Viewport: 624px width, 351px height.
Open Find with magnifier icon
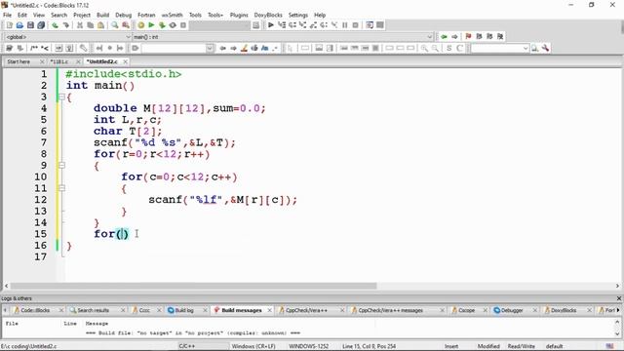click(115, 25)
